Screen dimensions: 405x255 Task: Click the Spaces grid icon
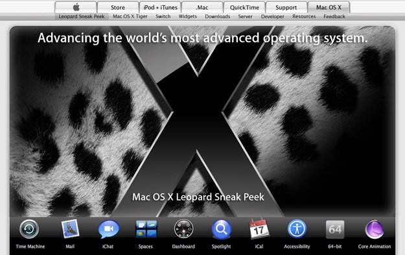(x=146, y=229)
